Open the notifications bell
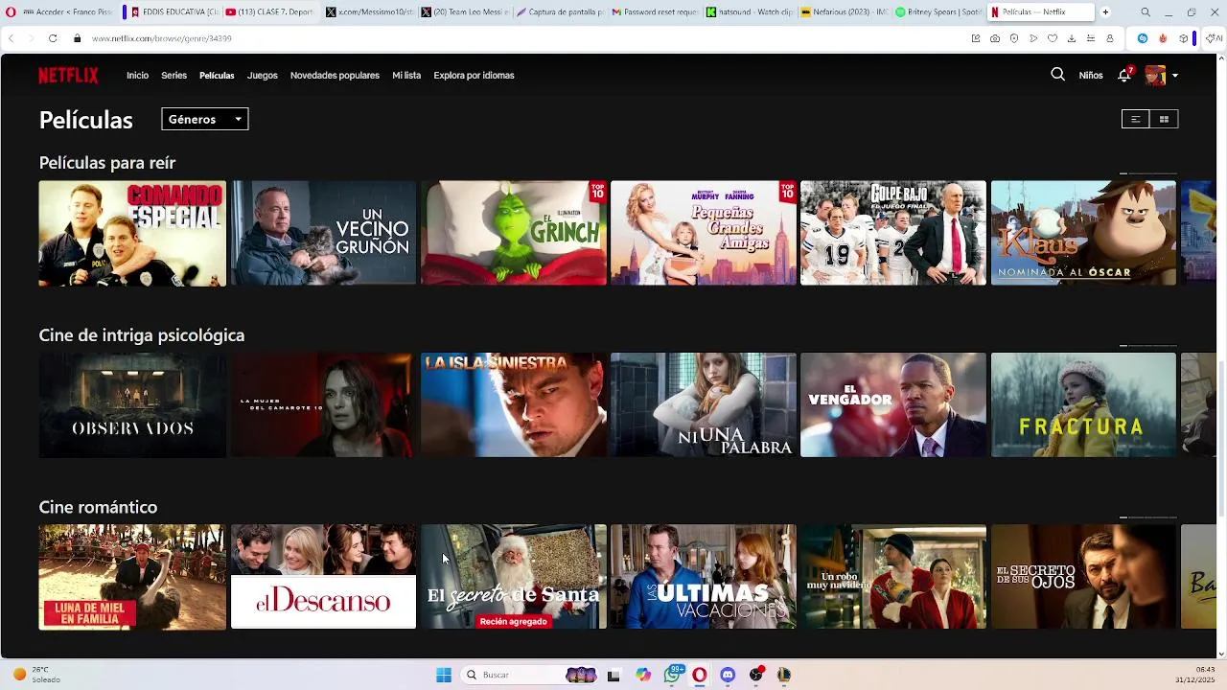The image size is (1227, 690). (1124, 75)
